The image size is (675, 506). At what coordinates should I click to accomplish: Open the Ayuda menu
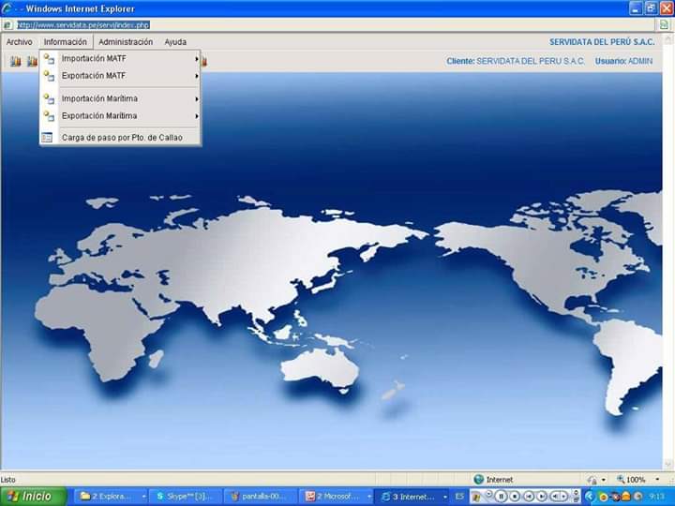[175, 42]
